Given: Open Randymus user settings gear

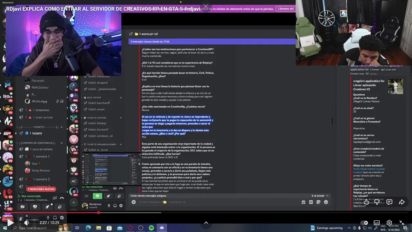Looking at the screenshot, I should (x=121, y=206).
